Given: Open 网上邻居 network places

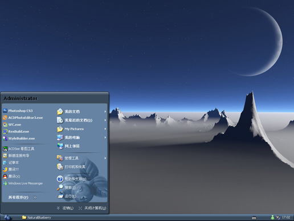Looking at the screenshot, I should 68,146.
